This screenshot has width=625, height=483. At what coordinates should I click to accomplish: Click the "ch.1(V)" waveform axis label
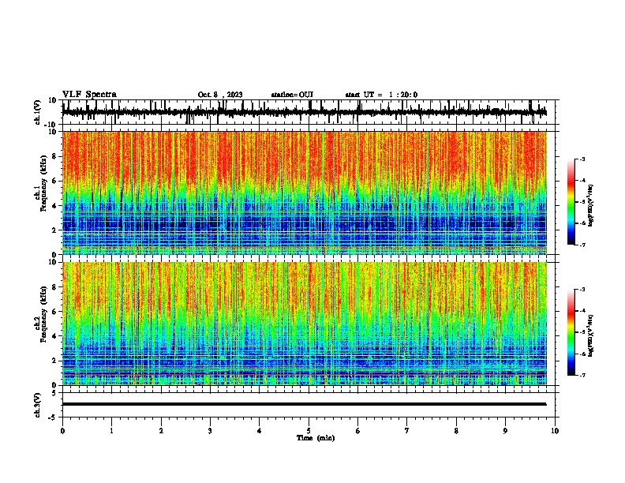(37, 112)
